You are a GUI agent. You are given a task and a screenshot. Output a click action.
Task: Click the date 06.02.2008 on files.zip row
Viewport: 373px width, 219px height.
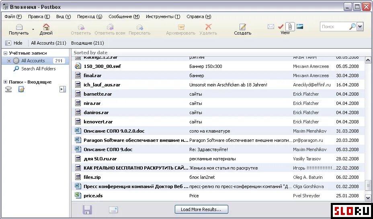coord(347,177)
